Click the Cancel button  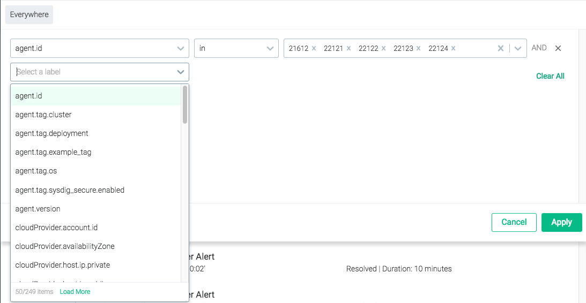point(514,222)
